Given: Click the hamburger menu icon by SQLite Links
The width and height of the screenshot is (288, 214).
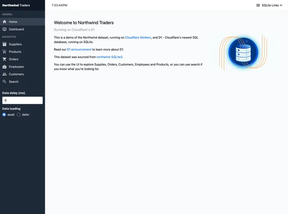Looking at the screenshot, I should click(258, 5).
